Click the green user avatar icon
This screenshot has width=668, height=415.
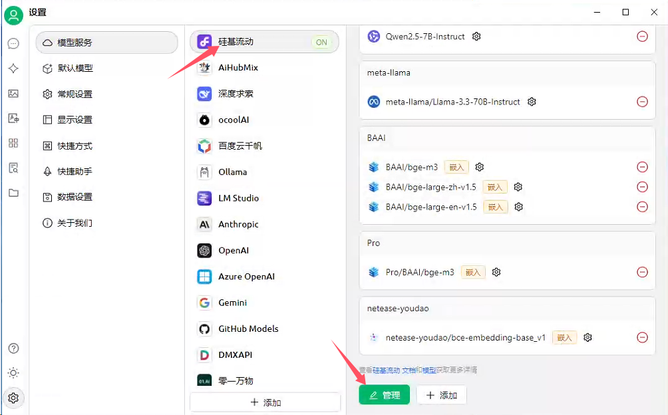point(13,15)
